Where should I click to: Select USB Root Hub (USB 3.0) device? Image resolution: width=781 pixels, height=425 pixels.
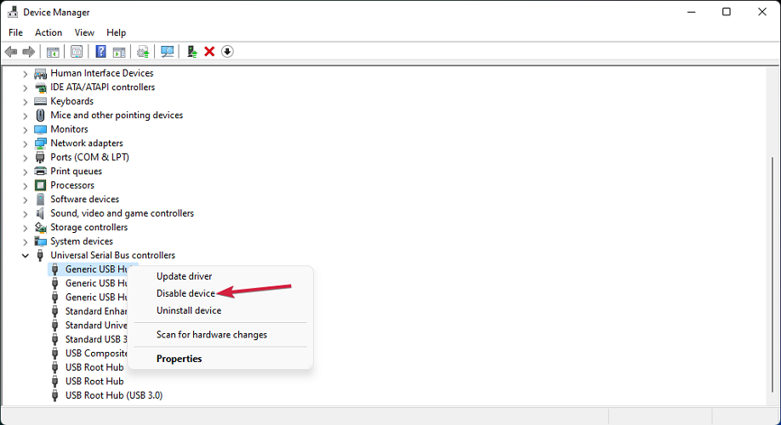113,395
